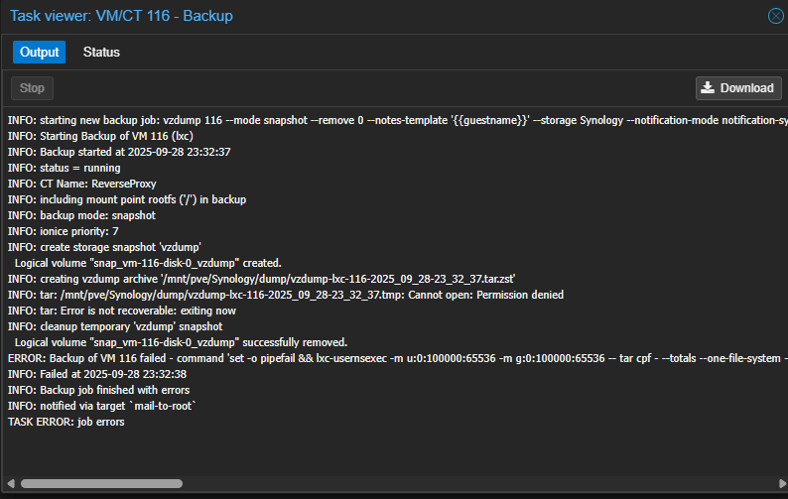Click the right scroll arrow
788x499 pixels.
click(776, 483)
